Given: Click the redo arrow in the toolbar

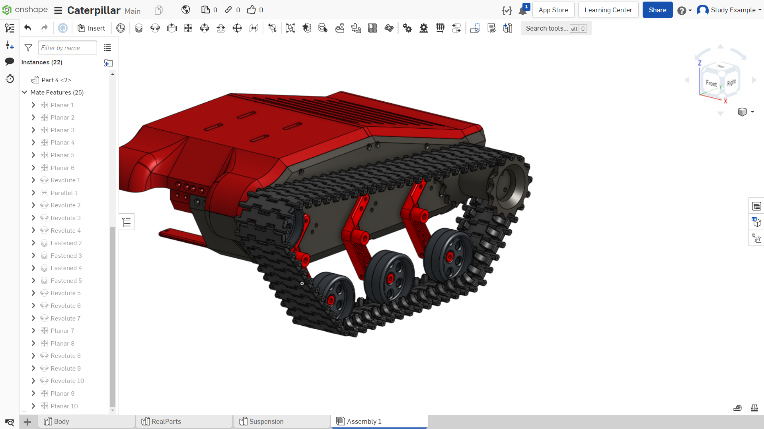Looking at the screenshot, I should [x=45, y=28].
